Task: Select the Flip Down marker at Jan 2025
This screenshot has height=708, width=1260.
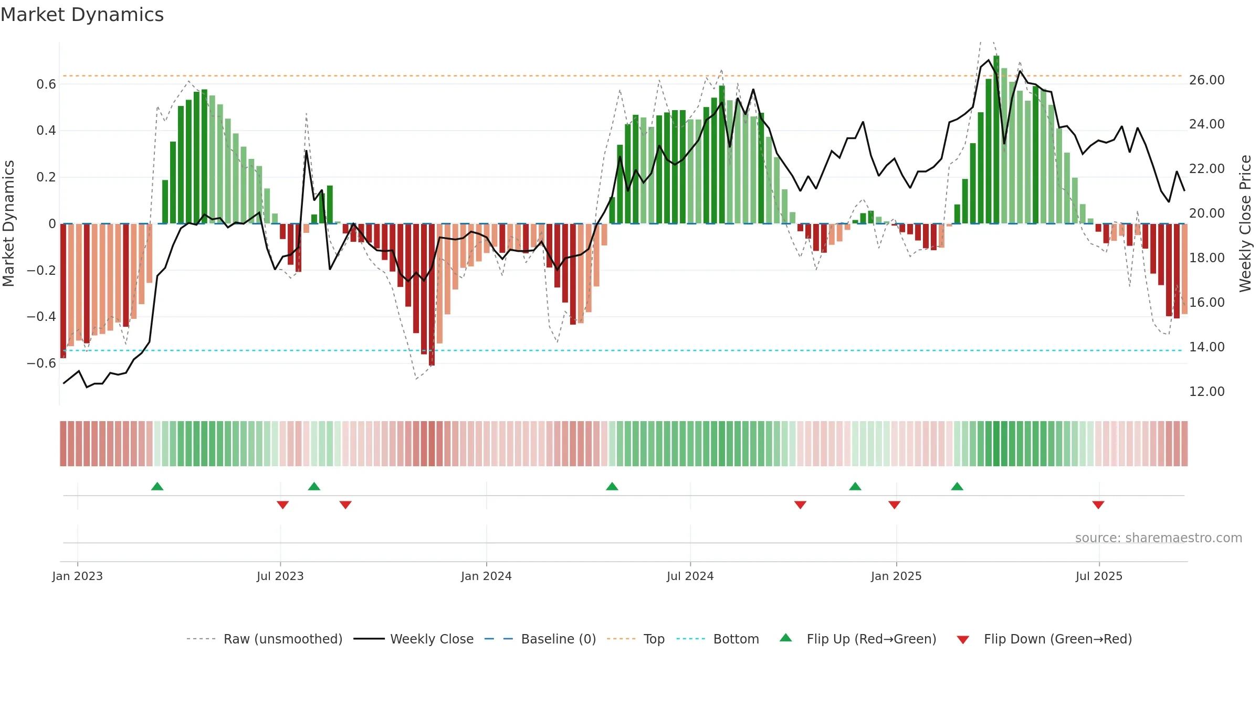Action: (x=895, y=505)
